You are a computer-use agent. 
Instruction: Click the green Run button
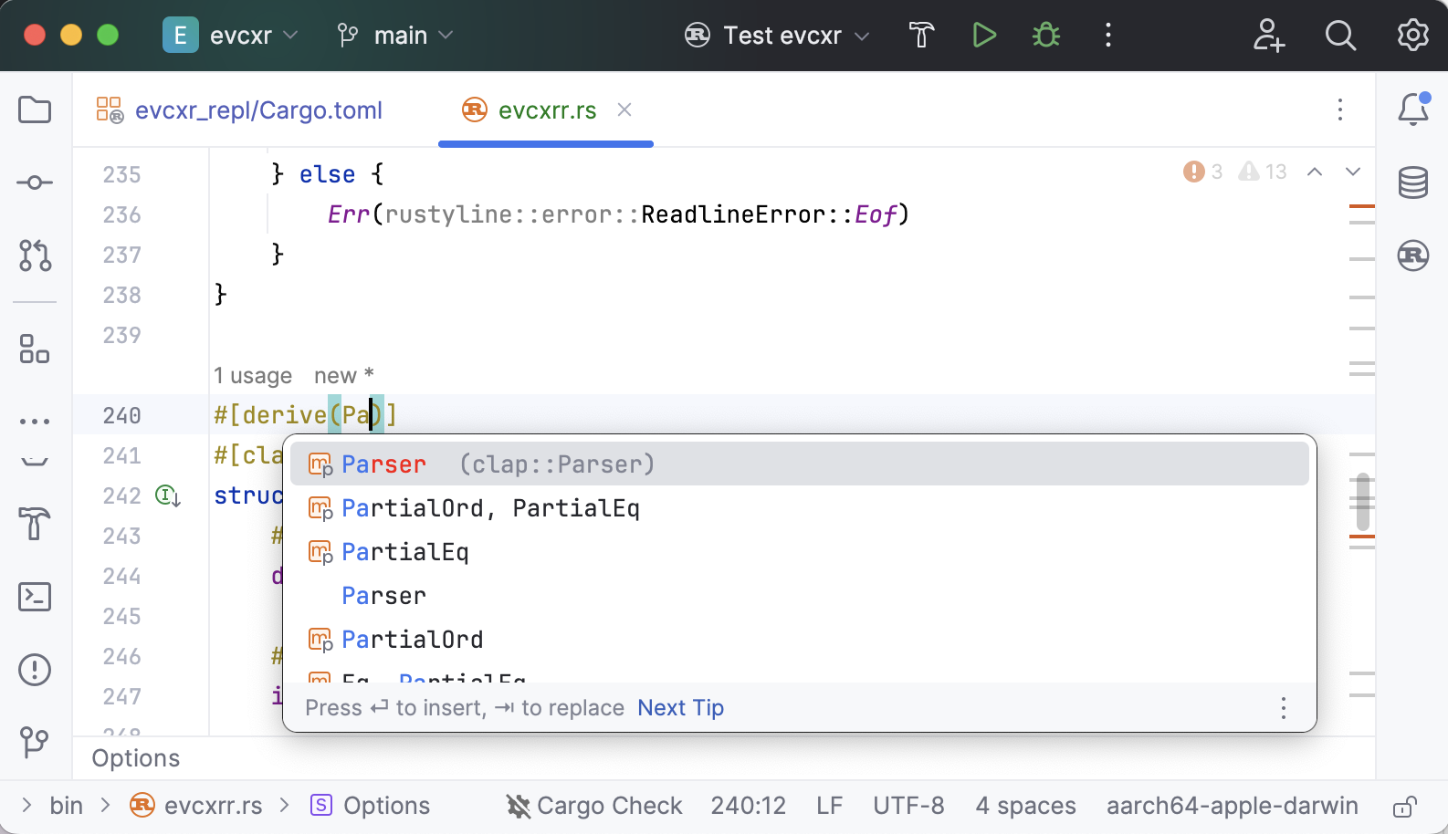click(x=984, y=36)
